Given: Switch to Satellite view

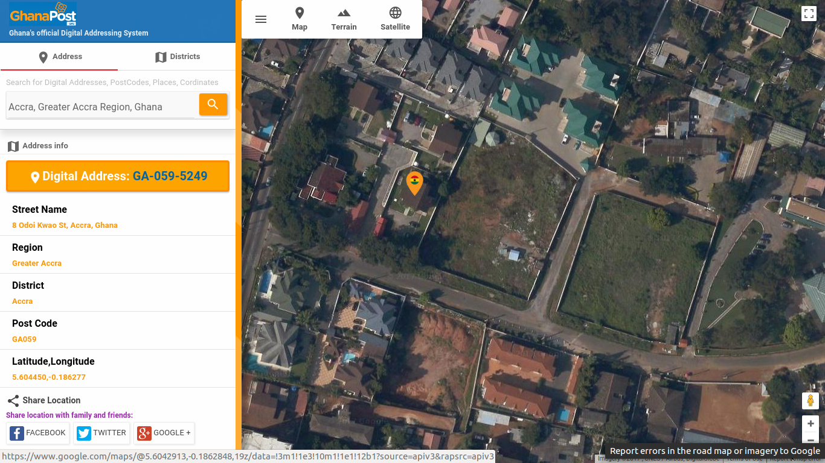Looking at the screenshot, I should pyautogui.click(x=395, y=19).
